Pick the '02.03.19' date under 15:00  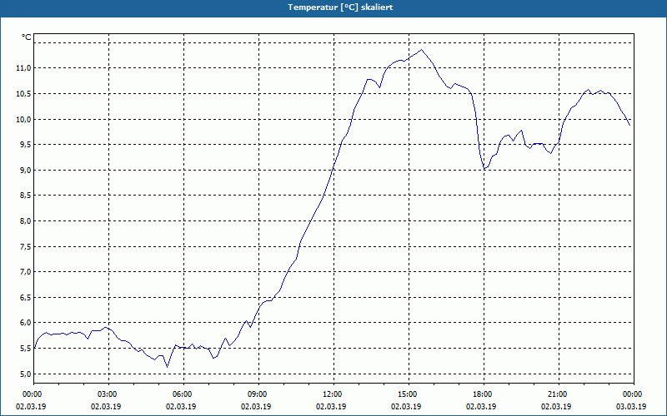(406, 406)
